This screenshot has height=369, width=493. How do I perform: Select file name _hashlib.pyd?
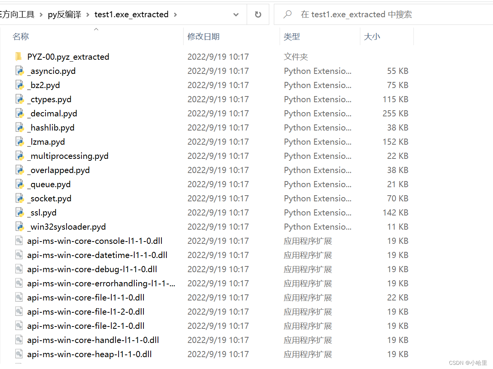[x=51, y=127]
